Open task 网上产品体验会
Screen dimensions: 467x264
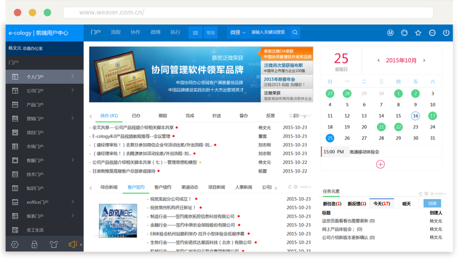(342, 229)
